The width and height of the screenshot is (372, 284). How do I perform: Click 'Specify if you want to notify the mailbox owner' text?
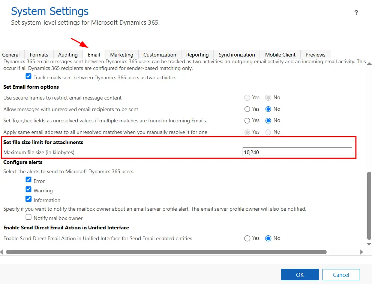tap(154, 209)
